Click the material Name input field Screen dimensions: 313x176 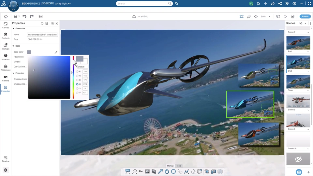pos(42,35)
